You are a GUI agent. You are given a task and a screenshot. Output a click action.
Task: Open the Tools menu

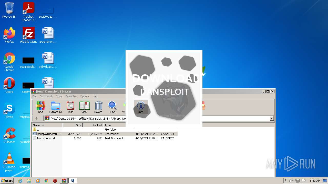click(x=59, y=96)
